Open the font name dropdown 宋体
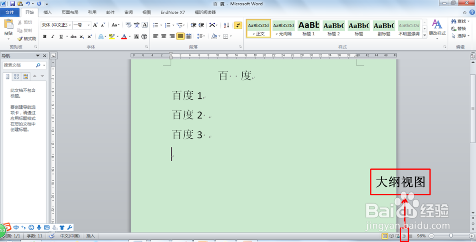The image size is (476, 242). pos(70,25)
